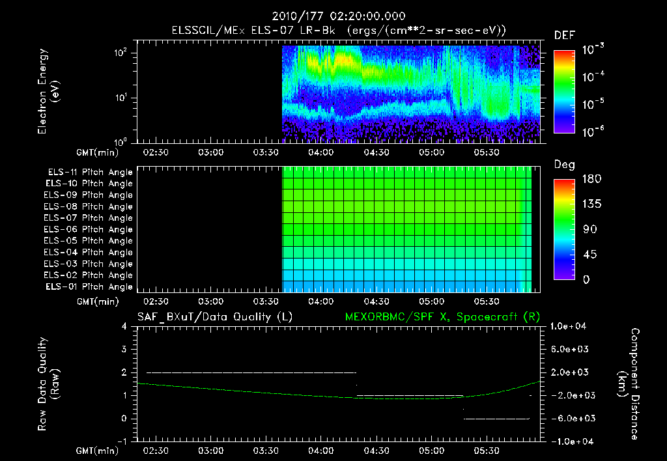Click 02:30 under the data quality plot

156,451
